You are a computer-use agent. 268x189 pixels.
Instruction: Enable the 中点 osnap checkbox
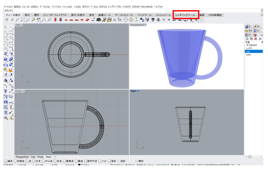point(34,161)
